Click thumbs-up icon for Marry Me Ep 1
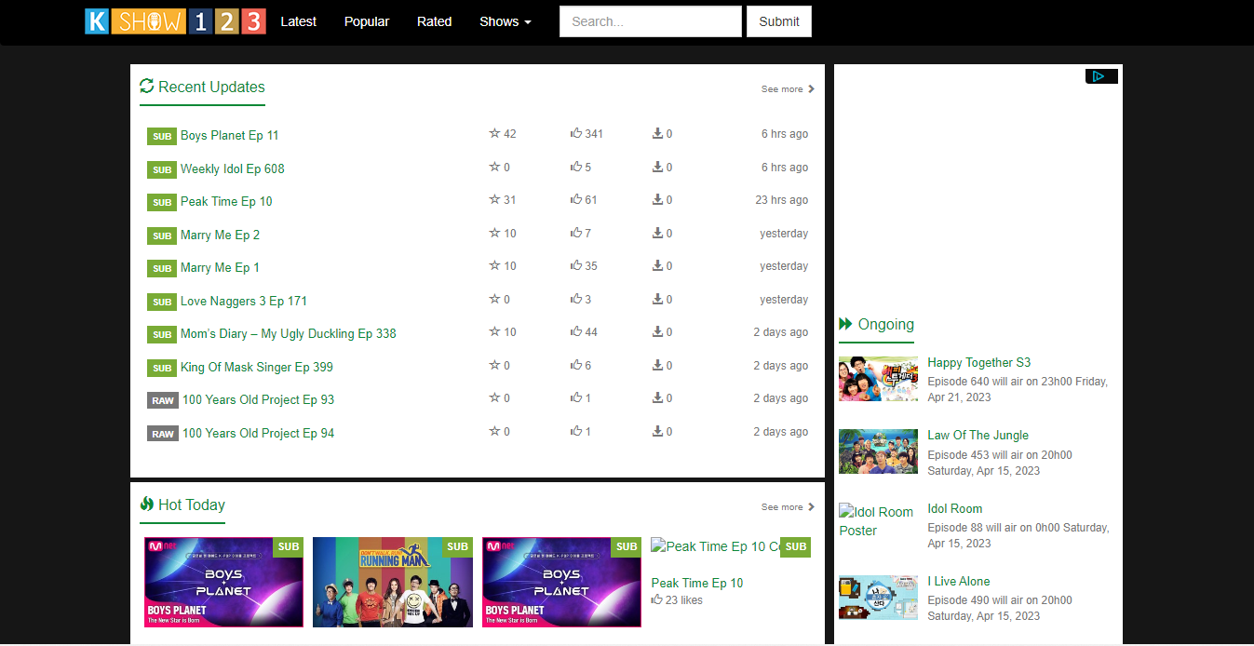The width and height of the screenshot is (1254, 646). [576, 265]
